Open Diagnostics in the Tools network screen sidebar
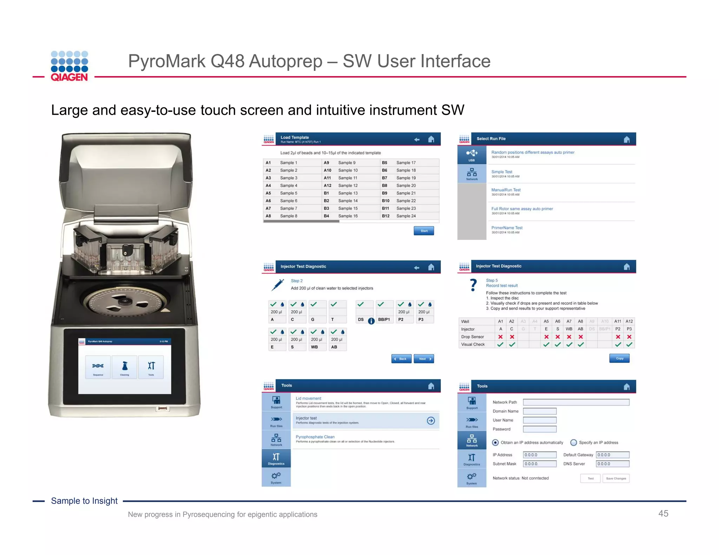Image resolution: width=719 pixels, height=555 pixels. pyautogui.click(x=472, y=459)
